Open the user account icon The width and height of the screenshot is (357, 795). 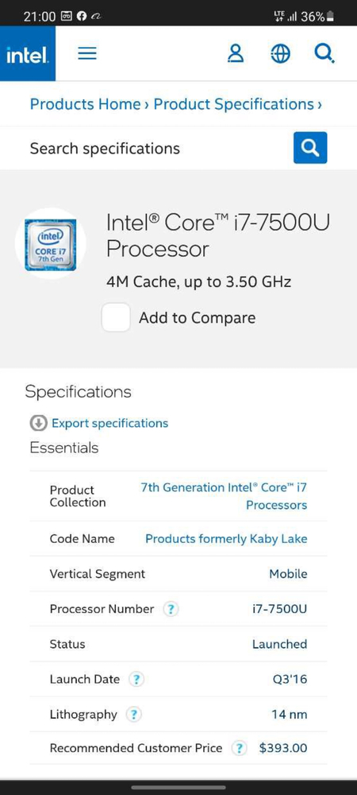[x=236, y=53]
